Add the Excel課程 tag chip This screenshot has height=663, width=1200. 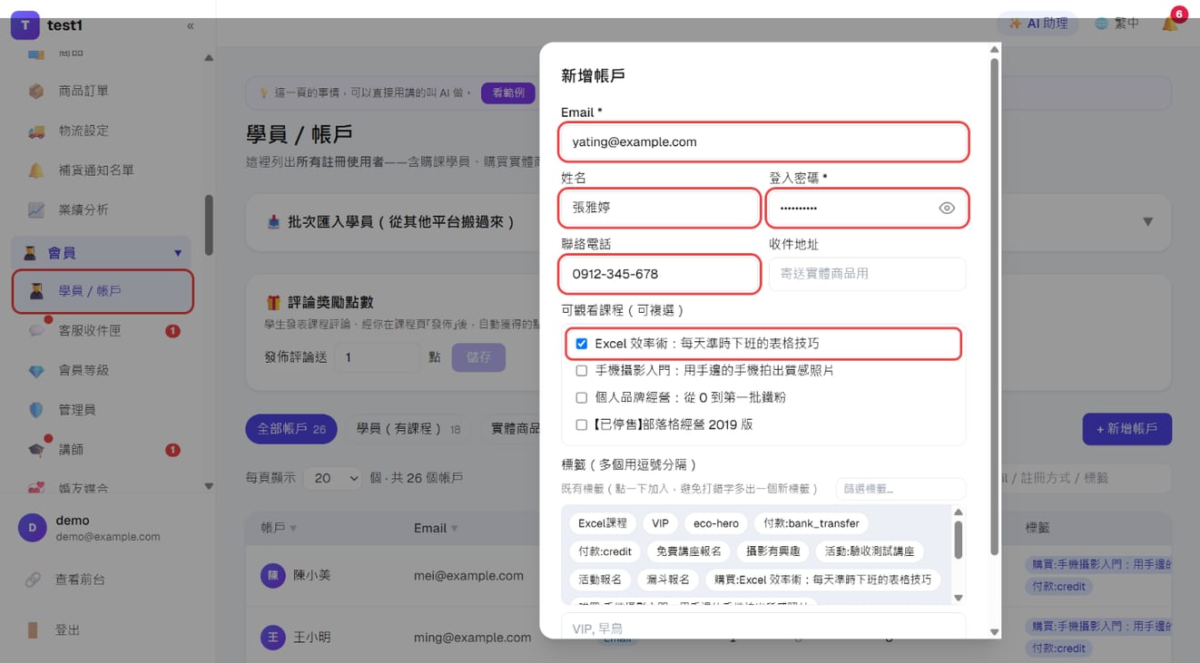tap(603, 523)
